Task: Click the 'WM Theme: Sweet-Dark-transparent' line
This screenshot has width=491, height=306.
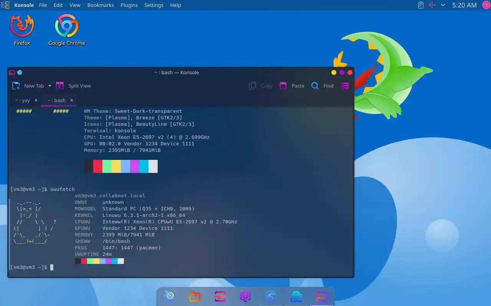Action: tap(133, 111)
